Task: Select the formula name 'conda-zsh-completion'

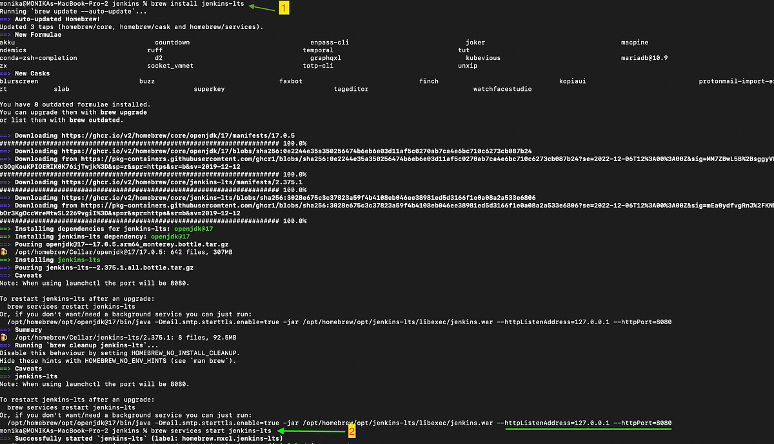Action: pyautogui.click(x=39, y=58)
